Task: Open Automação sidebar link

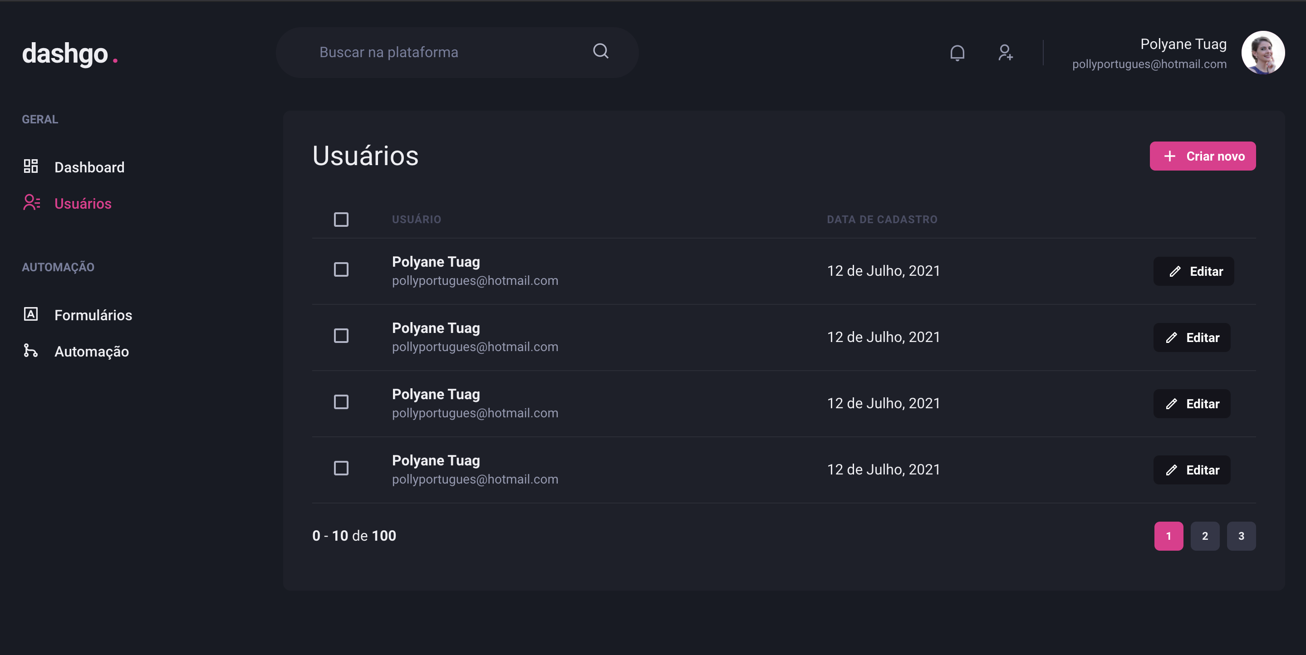Action: (91, 352)
